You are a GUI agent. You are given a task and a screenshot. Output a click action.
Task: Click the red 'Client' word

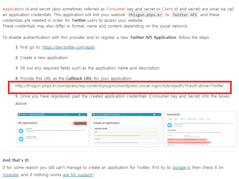[167, 9]
